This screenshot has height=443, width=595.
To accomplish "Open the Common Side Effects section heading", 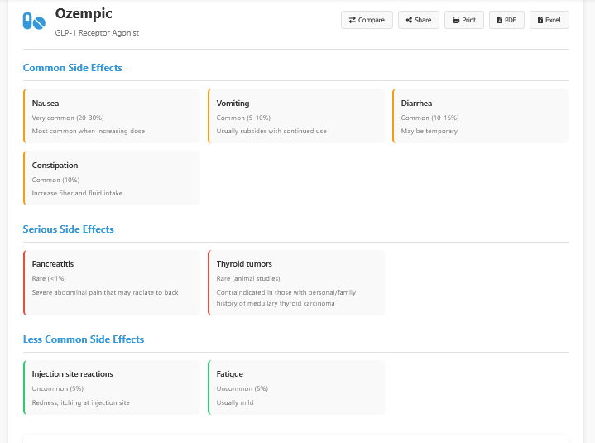I will [x=73, y=68].
